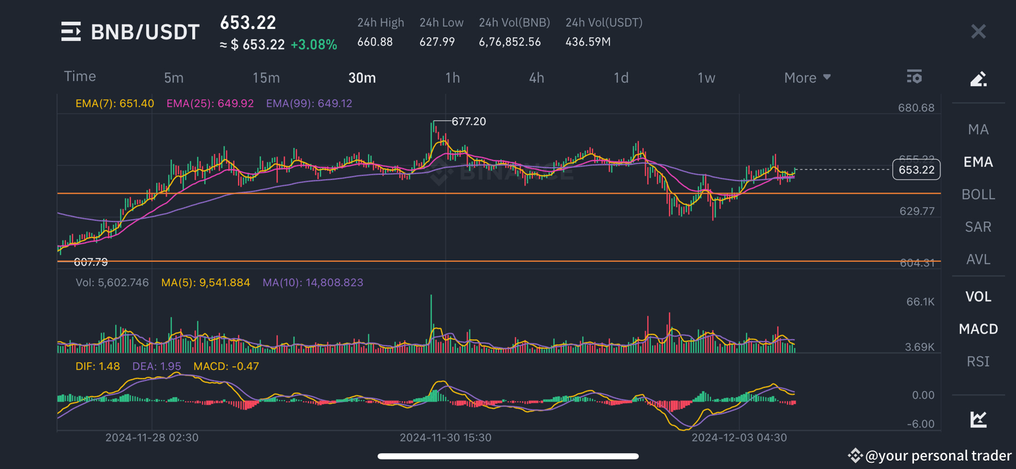1016x469 pixels.
Task: Switch to the 1d timeframe
Action: point(621,78)
